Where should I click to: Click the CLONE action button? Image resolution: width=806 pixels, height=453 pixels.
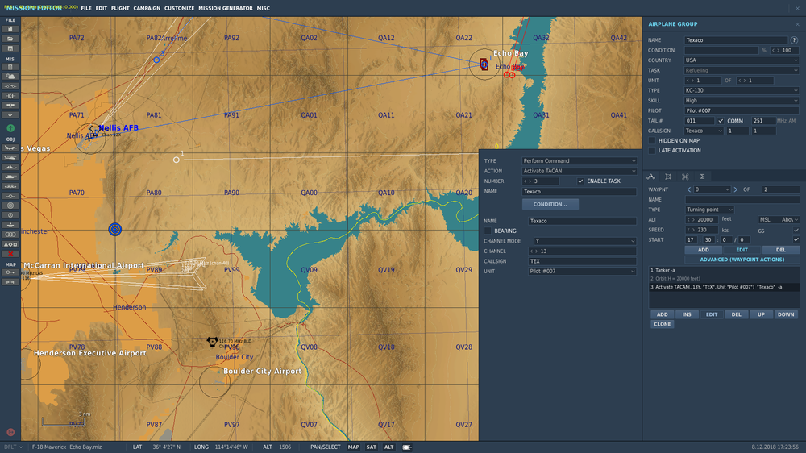[662, 325]
